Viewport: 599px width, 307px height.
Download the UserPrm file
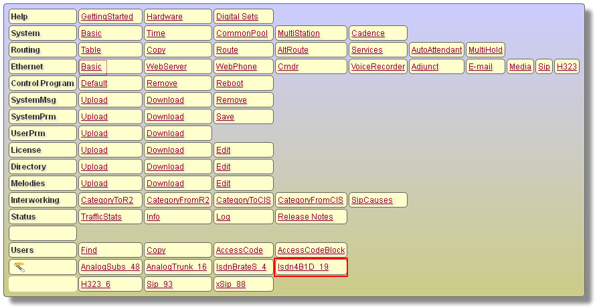165,133
